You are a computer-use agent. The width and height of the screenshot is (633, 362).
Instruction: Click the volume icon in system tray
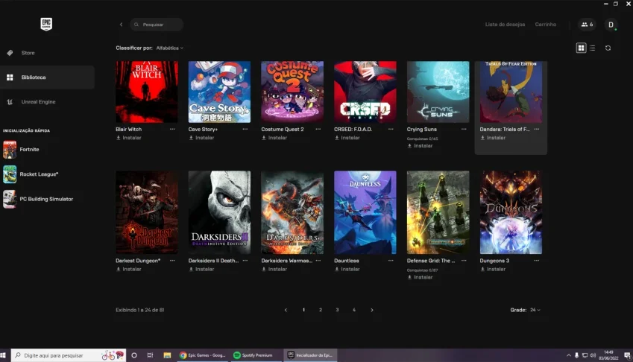pos(593,355)
